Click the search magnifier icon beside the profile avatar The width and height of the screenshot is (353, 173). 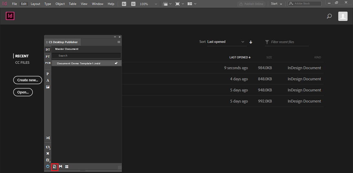(x=329, y=16)
